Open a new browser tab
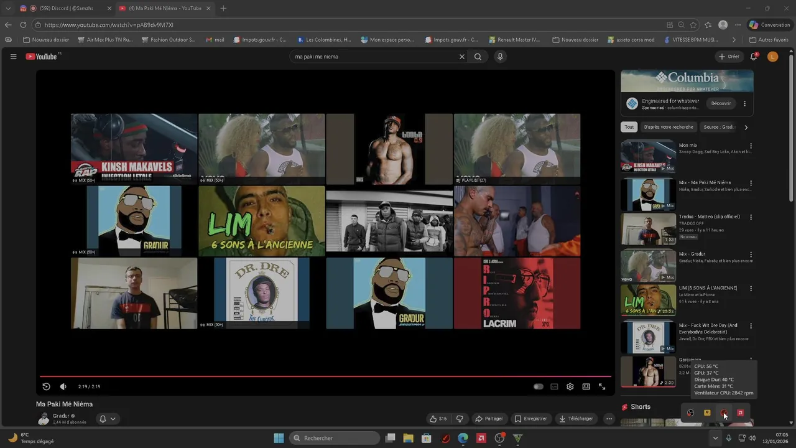Image resolution: width=796 pixels, height=448 pixels. [223, 8]
